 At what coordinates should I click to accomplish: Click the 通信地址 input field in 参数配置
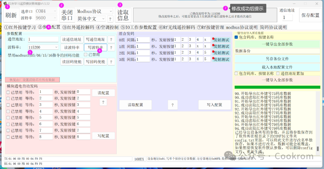43,39
